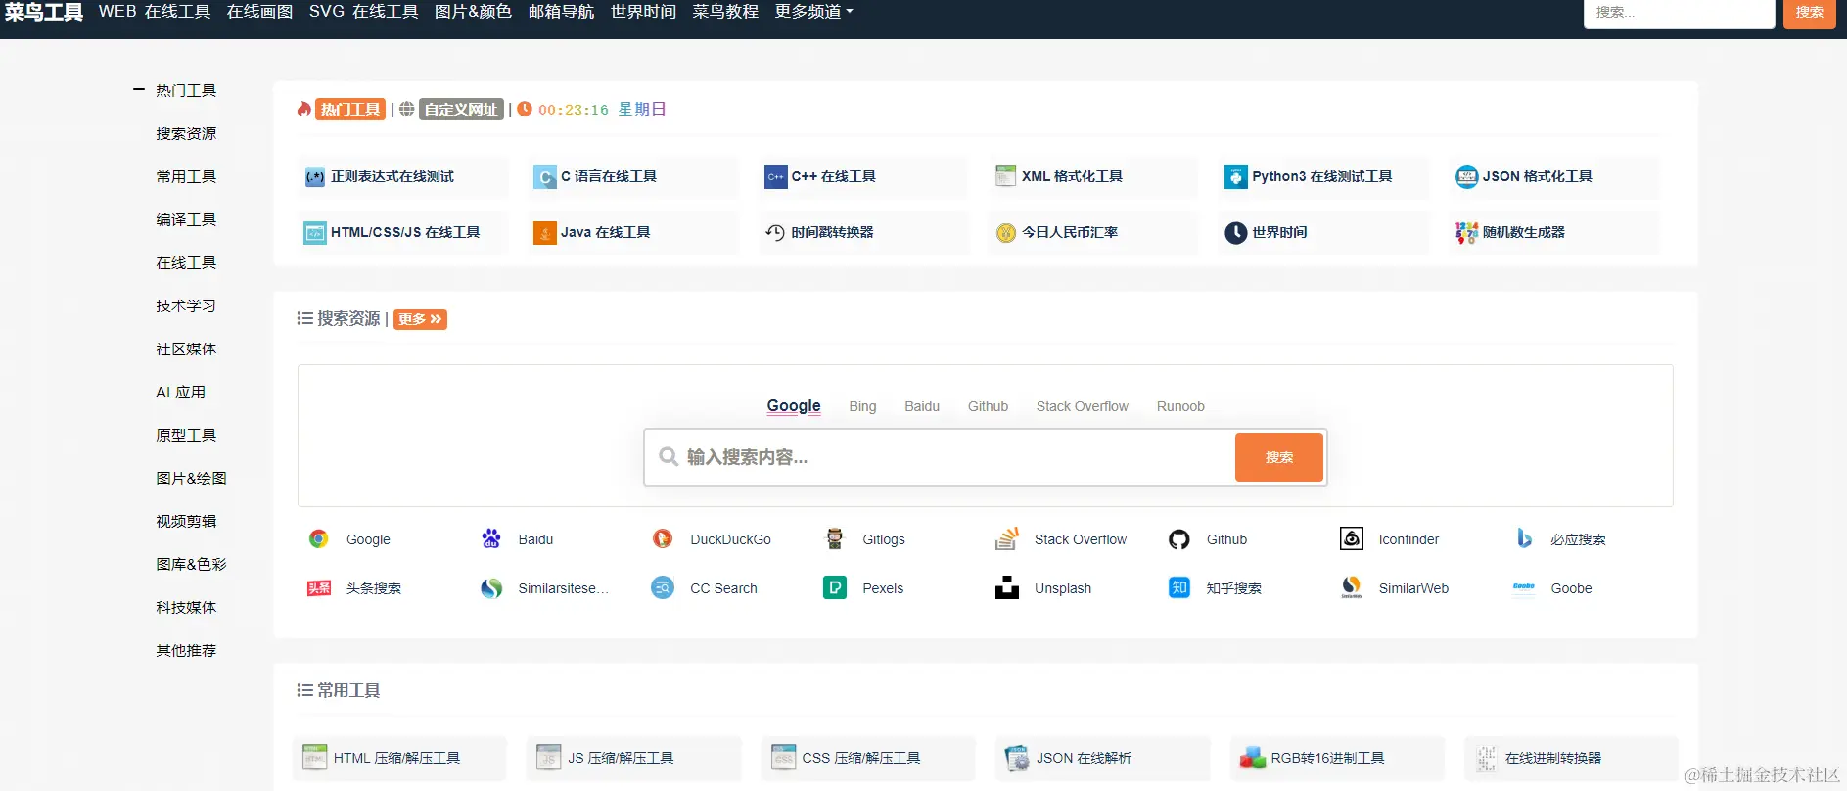
Task: Focus the 输入搜索内容 search field
Action: point(940,457)
